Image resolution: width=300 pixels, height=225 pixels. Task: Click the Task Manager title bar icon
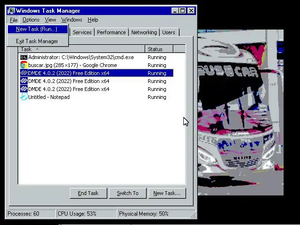(x=11, y=10)
